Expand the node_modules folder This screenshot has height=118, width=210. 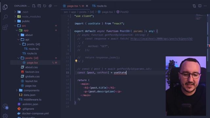point(31,17)
